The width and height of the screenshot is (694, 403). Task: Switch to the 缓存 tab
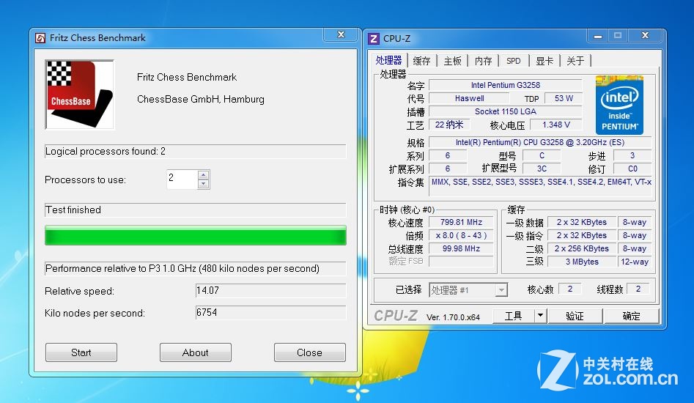point(421,61)
